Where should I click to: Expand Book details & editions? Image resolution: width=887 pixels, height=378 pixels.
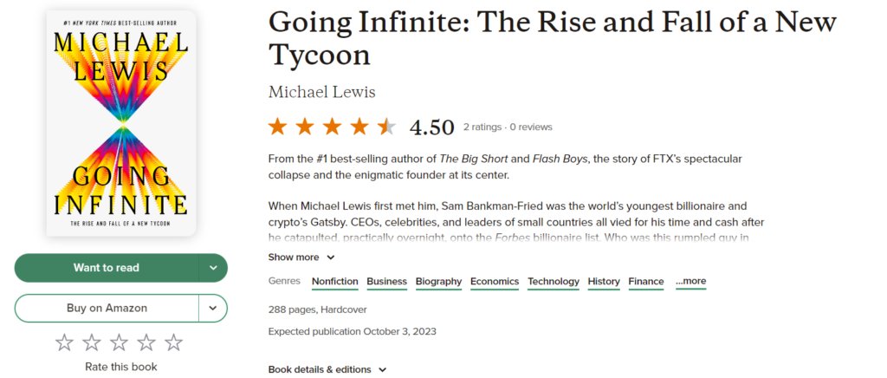coord(327,369)
